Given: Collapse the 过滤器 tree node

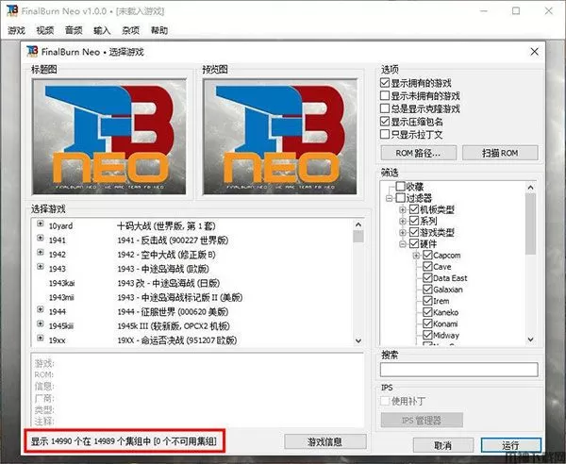Looking at the screenshot, I should point(389,198).
